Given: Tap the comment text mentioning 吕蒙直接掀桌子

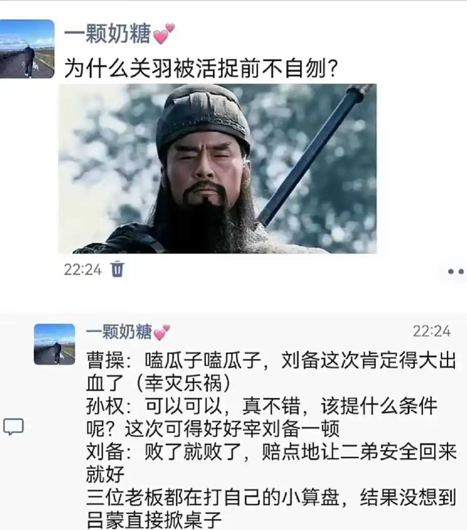Looking at the screenshot, I should tap(154, 519).
